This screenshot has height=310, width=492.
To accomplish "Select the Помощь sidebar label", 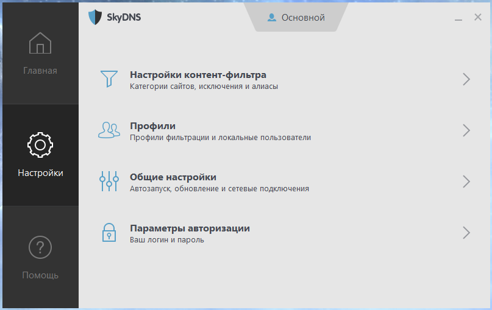I will pyautogui.click(x=40, y=275).
